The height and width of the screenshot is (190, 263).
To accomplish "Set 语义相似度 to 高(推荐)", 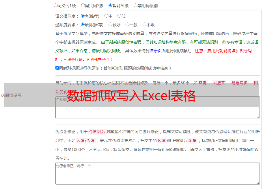I will click(x=83, y=16).
